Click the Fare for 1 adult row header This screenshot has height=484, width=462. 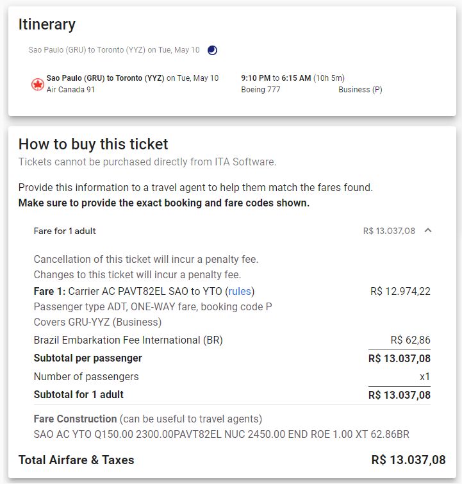pos(233,231)
